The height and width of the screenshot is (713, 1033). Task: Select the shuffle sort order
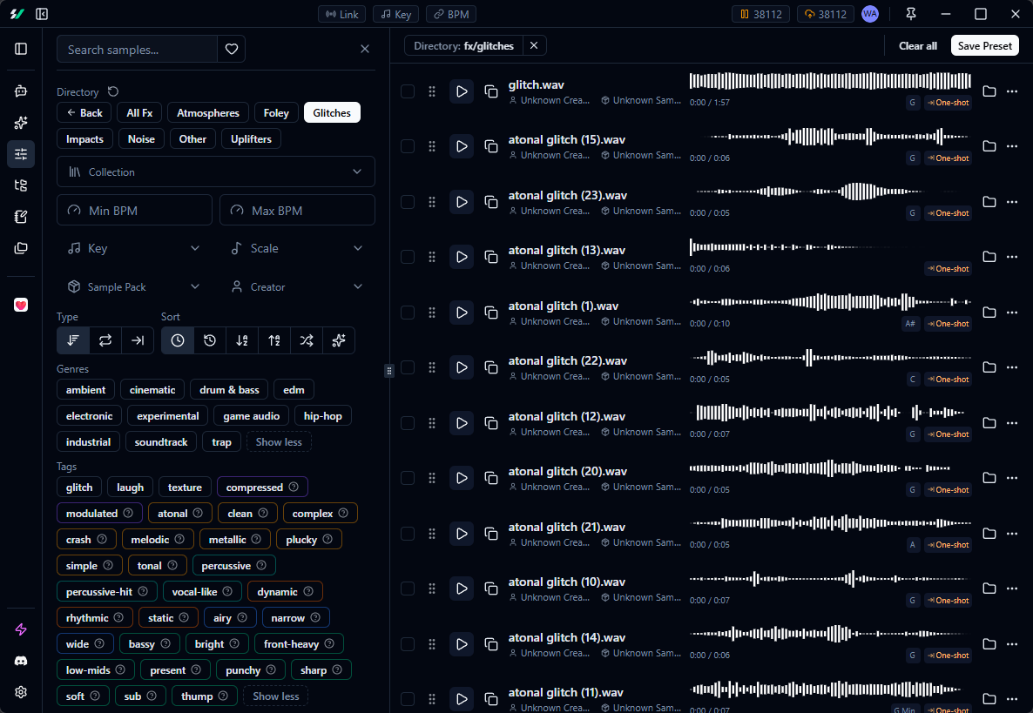click(x=307, y=340)
